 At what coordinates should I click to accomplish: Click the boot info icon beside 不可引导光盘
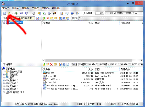tap(37, 18)
